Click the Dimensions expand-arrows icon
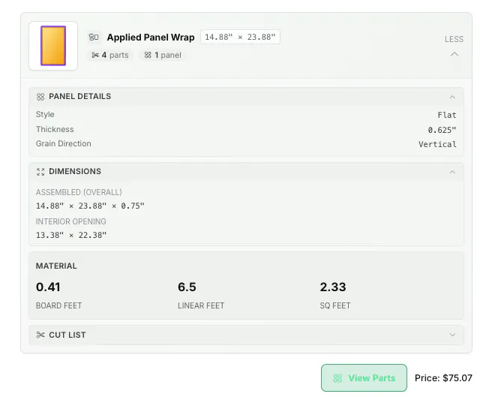Viewport: 486px width, 397px height. pos(40,172)
